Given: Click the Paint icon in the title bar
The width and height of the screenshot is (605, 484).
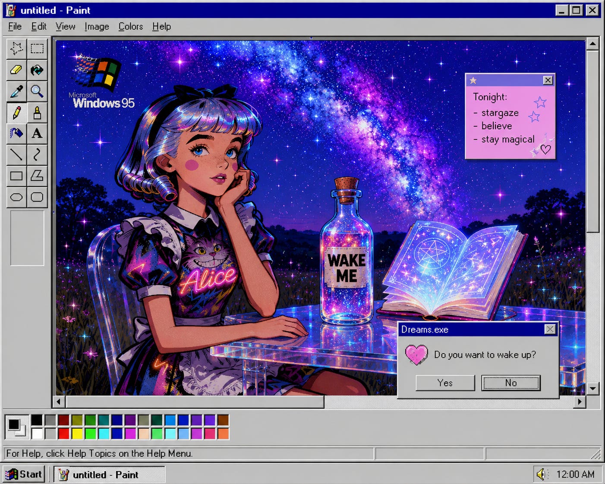Looking at the screenshot, I should [x=11, y=10].
